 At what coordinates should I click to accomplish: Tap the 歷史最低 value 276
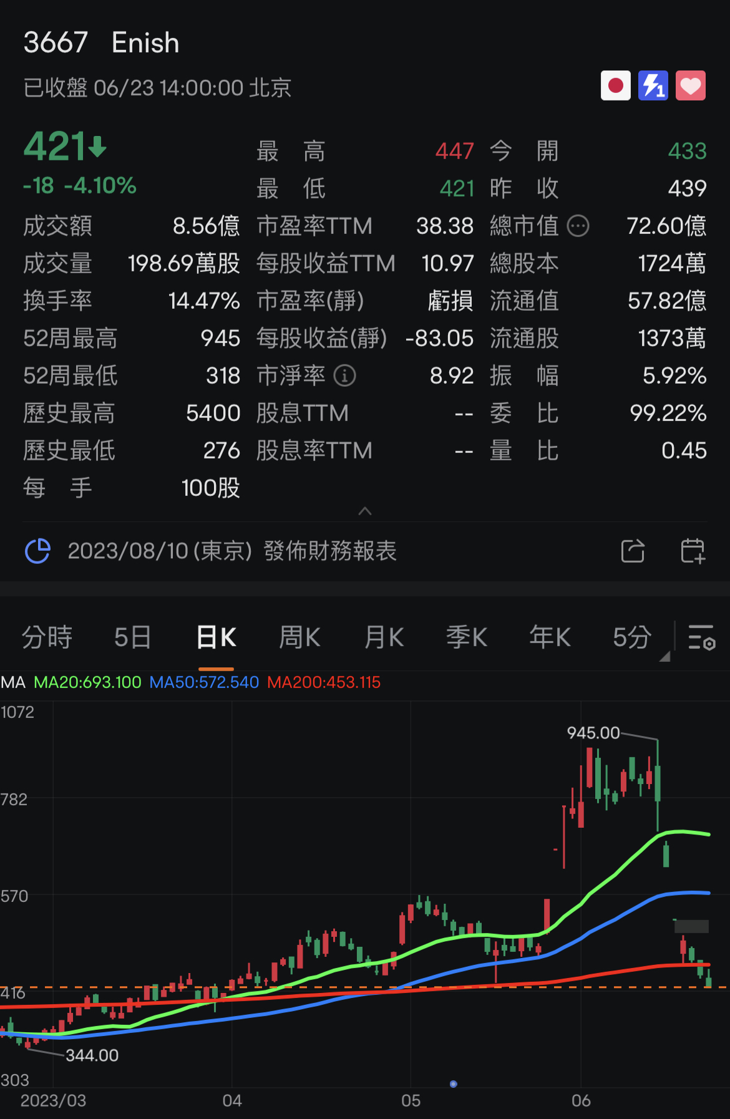point(221,450)
